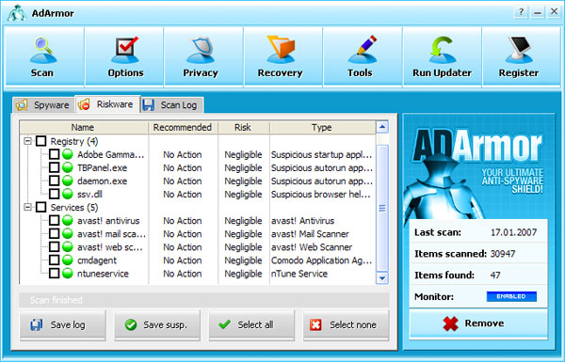This screenshot has width=565, height=362.
Task: Click green status dot for avast! mail scanner
Action: [x=68, y=233]
